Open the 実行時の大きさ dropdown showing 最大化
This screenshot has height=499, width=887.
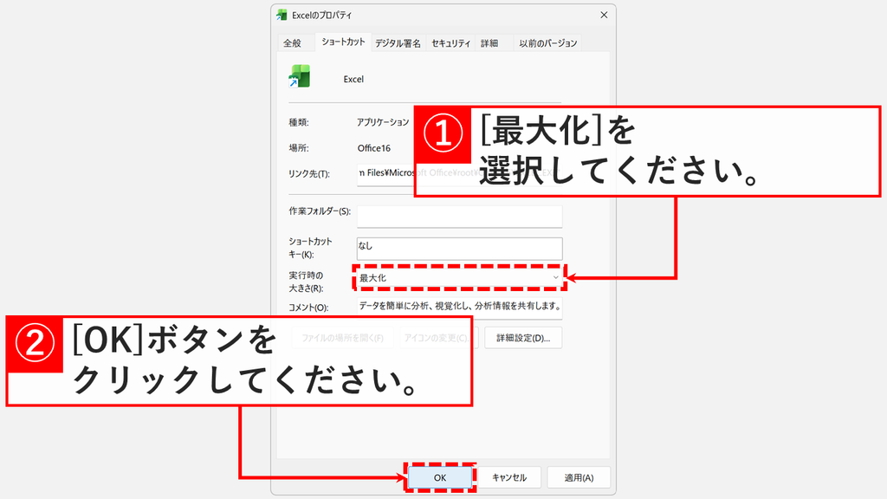[x=459, y=278]
